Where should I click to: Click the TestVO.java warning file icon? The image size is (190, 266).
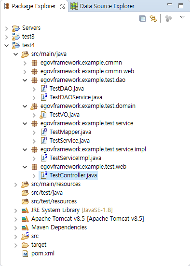(43, 115)
